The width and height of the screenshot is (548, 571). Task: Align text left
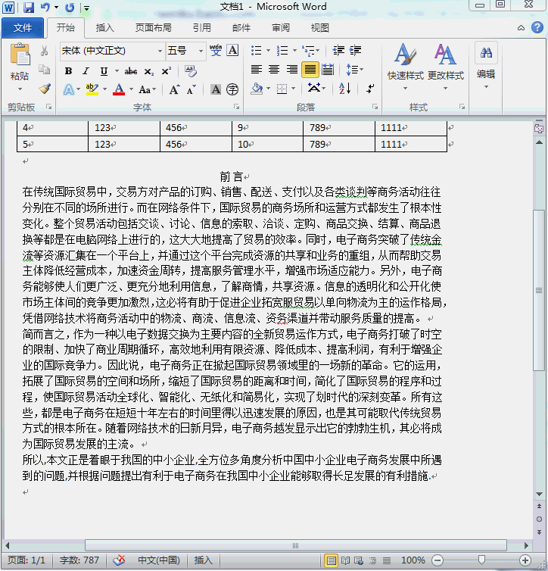(257, 69)
